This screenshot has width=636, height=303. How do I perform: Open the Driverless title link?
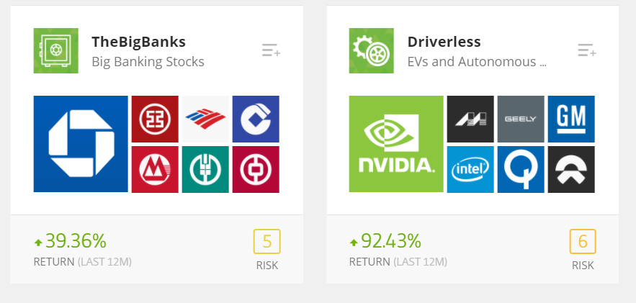tap(444, 42)
